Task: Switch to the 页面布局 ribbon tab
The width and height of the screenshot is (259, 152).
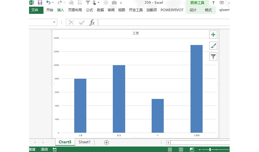Action: click(x=75, y=10)
